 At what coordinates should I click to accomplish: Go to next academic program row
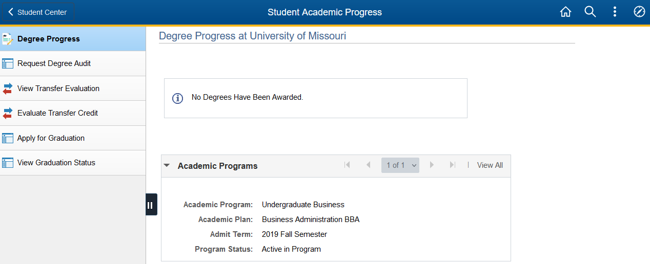coord(432,165)
